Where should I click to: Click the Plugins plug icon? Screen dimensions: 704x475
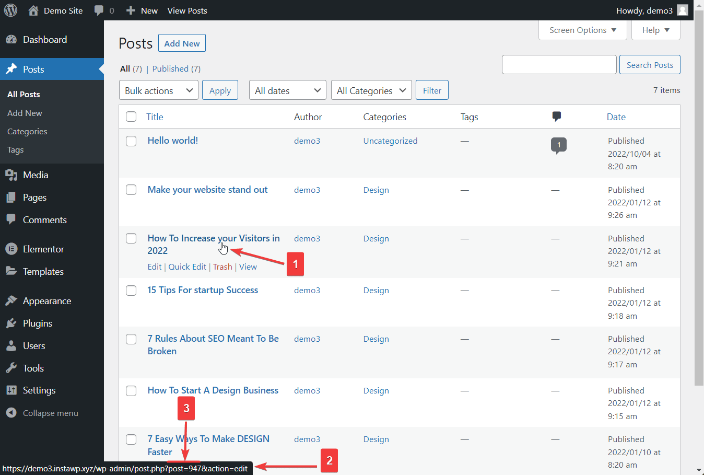[11, 323]
